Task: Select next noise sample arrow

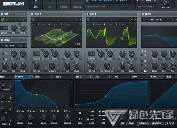Action: tap(25, 46)
